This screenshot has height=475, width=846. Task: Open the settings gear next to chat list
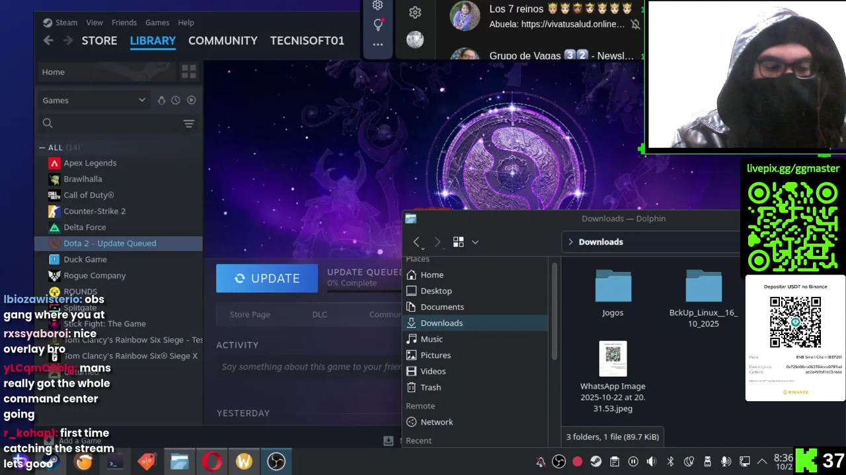click(415, 12)
